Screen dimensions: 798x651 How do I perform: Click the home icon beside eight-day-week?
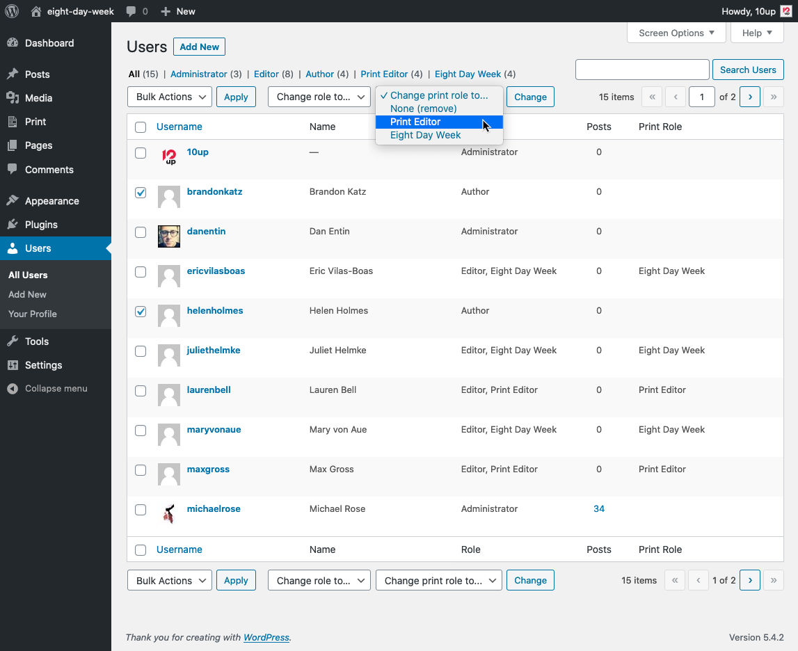(36, 11)
